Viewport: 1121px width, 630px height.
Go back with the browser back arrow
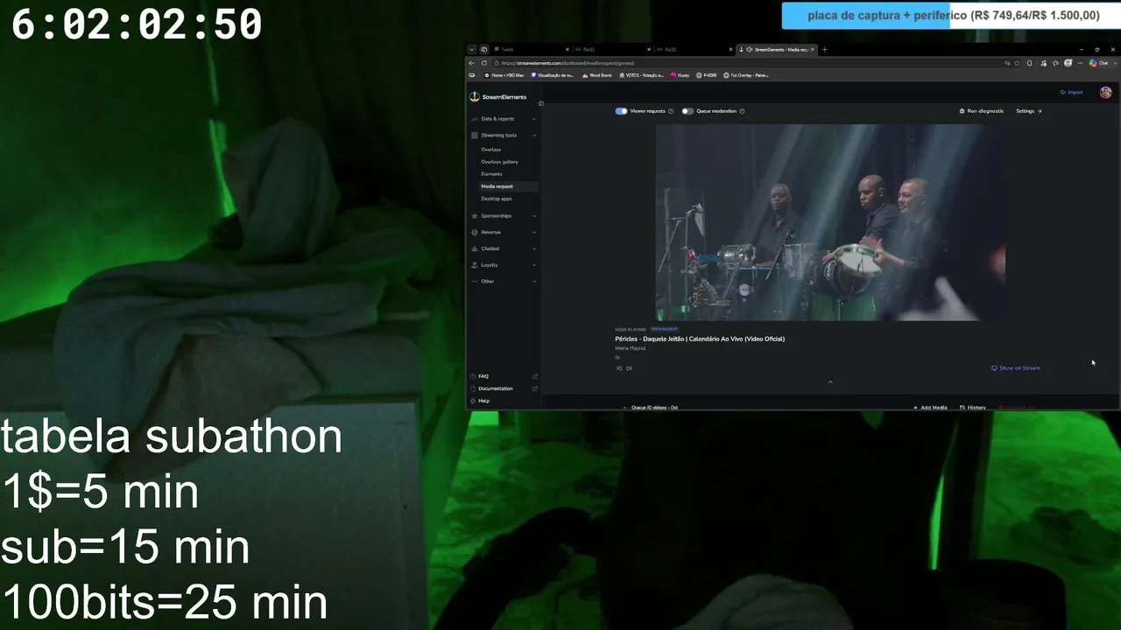[472, 63]
